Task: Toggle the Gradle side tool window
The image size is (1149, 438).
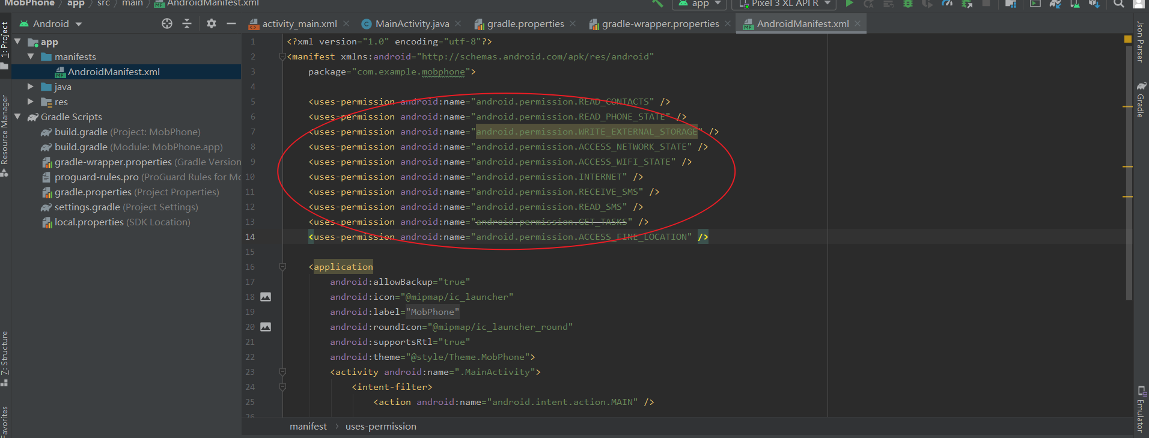Action: (x=1140, y=100)
